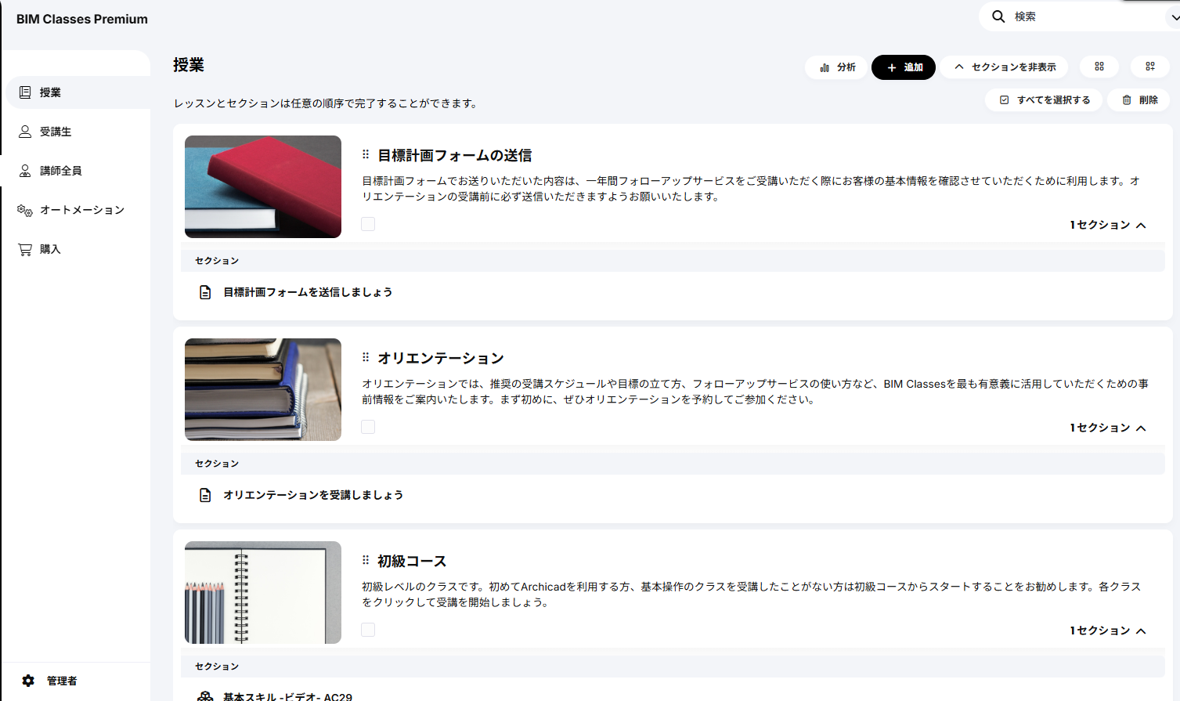Screen dimensions: 1180x701
Task: Click the 追加 add button
Action: tap(904, 67)
